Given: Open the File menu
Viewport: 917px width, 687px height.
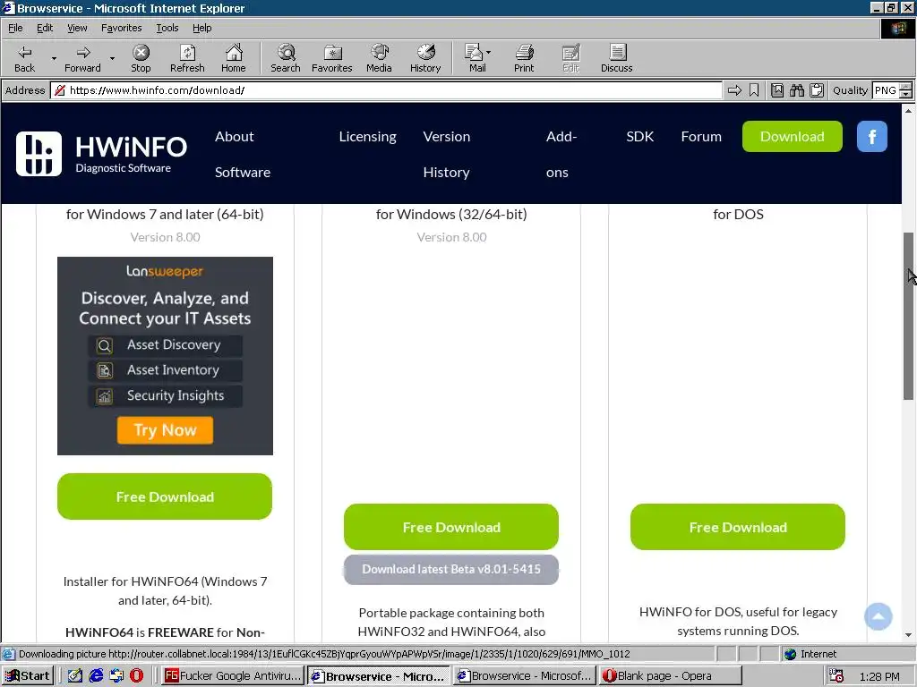Looking at the screenshot, I should click(15, 28).
